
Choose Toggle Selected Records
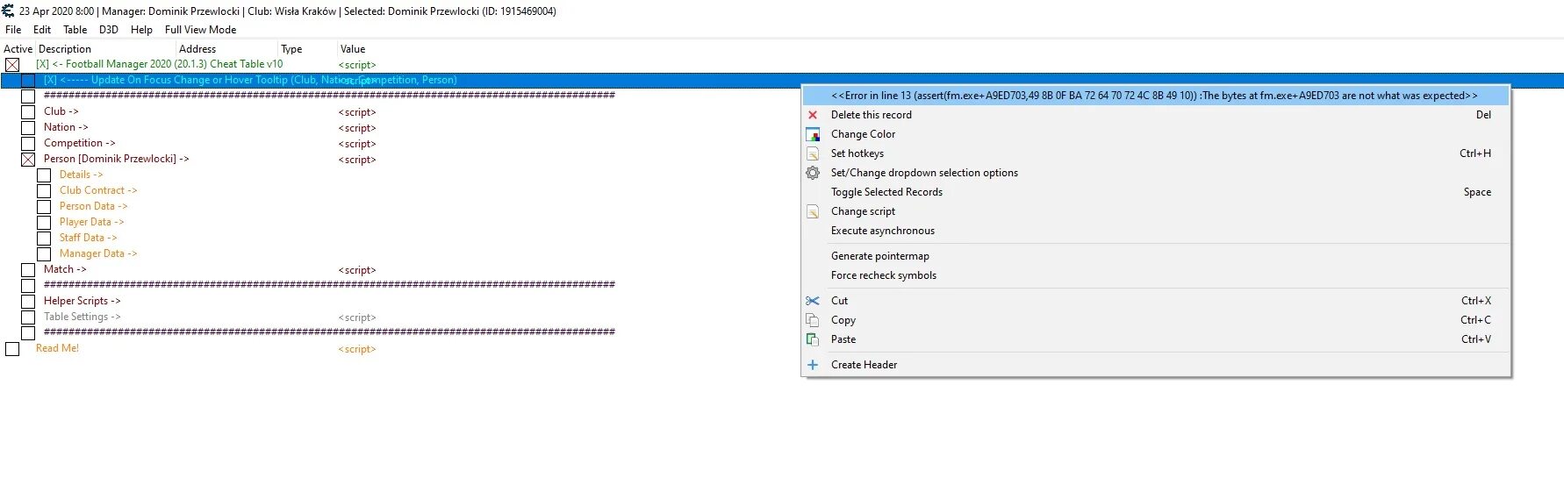[1156, 192]
